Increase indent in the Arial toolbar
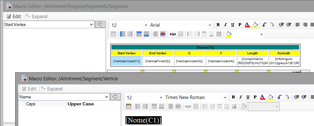Image resolution: width=314 pixels, height=126 pixels. (x=282, y=25)
